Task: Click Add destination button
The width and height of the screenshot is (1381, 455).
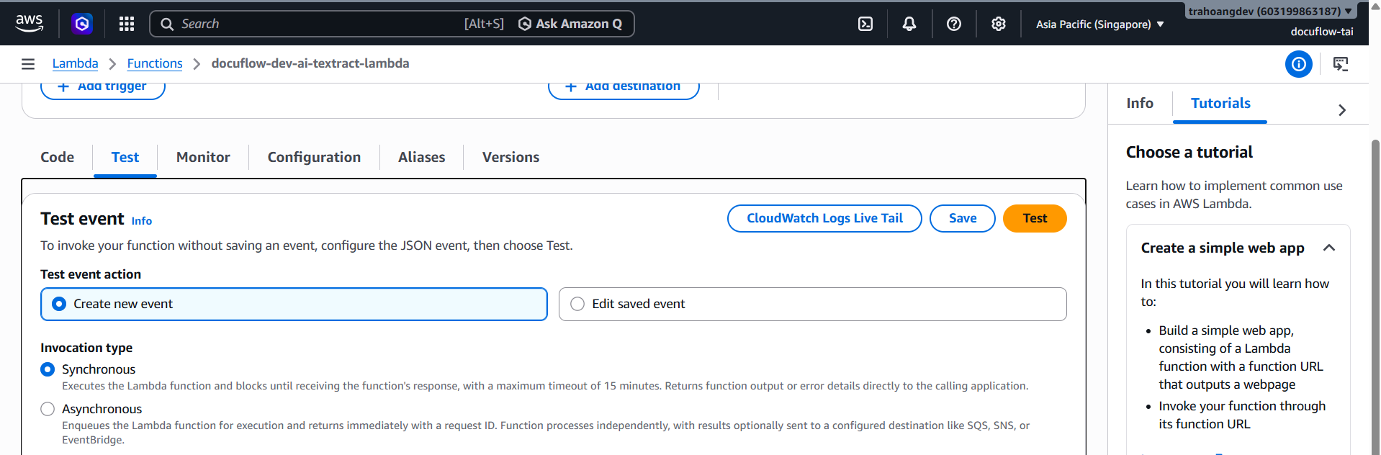Action: 624,87
